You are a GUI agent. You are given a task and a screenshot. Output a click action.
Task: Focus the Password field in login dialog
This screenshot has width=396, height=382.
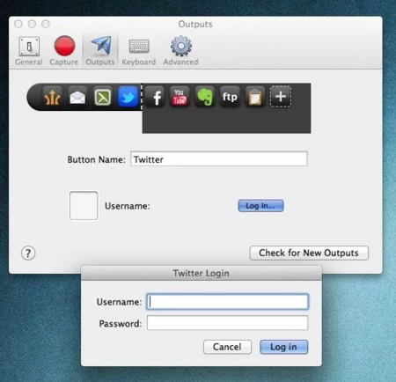(x=227, y=323)
